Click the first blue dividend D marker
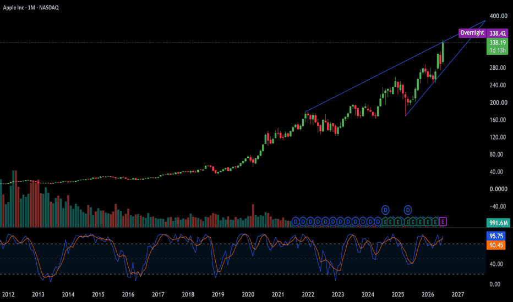 pyautogui.click(x=295, y=222)
